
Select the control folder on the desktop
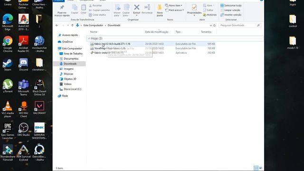click(x=293, y=21)
